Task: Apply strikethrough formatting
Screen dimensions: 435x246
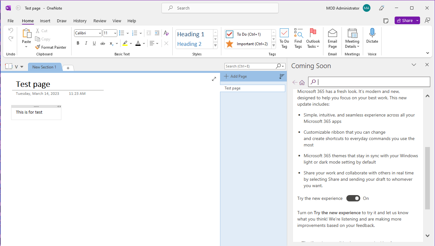Action: point(102,43)
